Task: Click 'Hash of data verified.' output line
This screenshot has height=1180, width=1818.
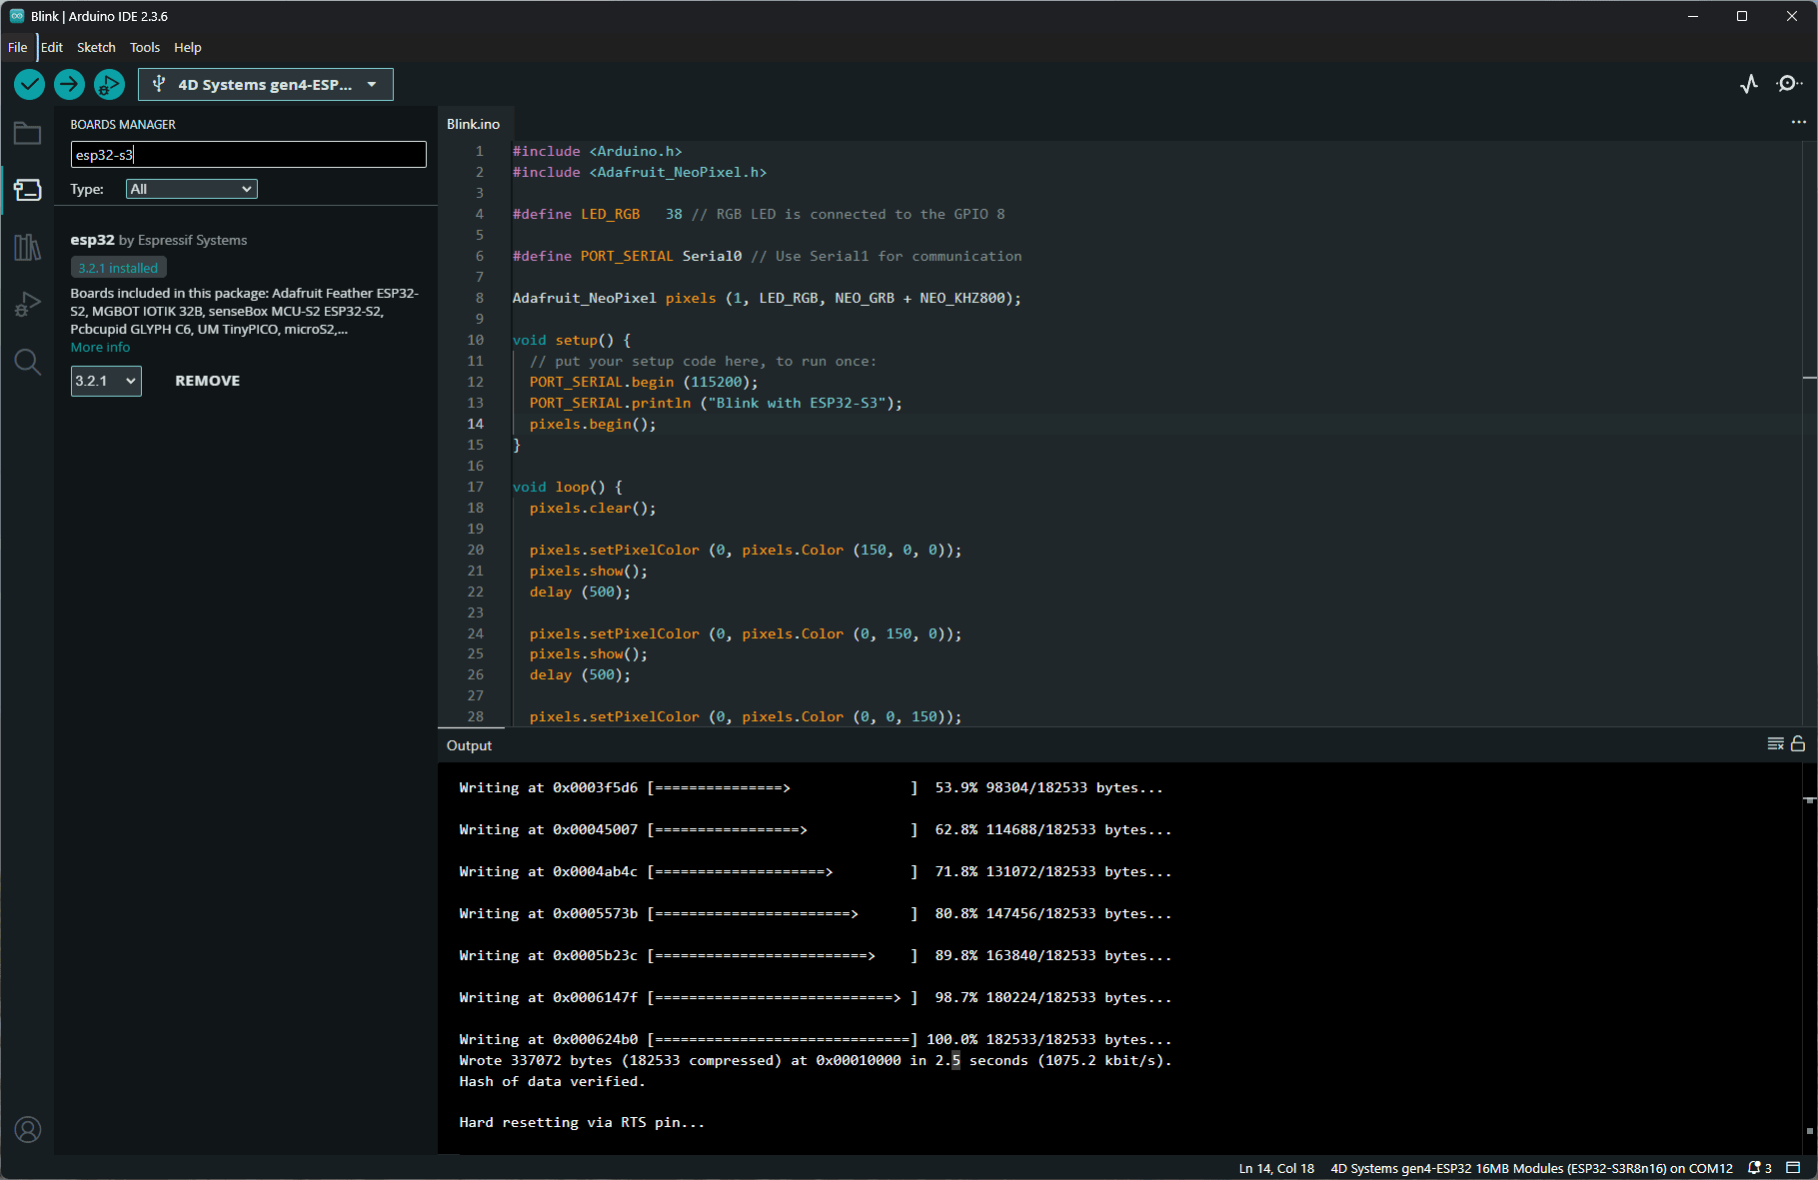Action: 552,1081
